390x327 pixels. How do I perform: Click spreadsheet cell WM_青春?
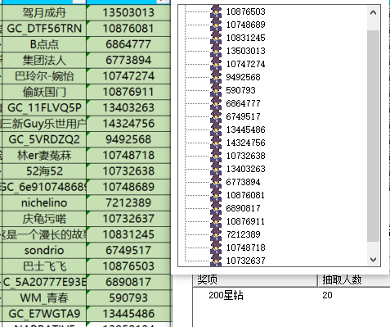coord(44,297)
